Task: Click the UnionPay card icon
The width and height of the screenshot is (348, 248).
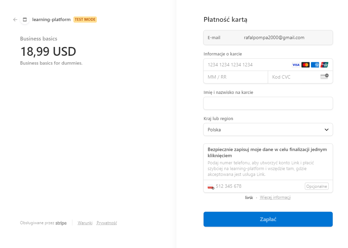Action: pos(324,65)
